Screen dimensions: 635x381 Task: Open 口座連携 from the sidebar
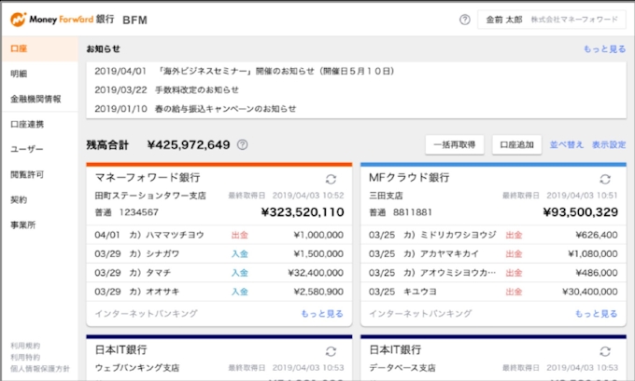[27, 123]
